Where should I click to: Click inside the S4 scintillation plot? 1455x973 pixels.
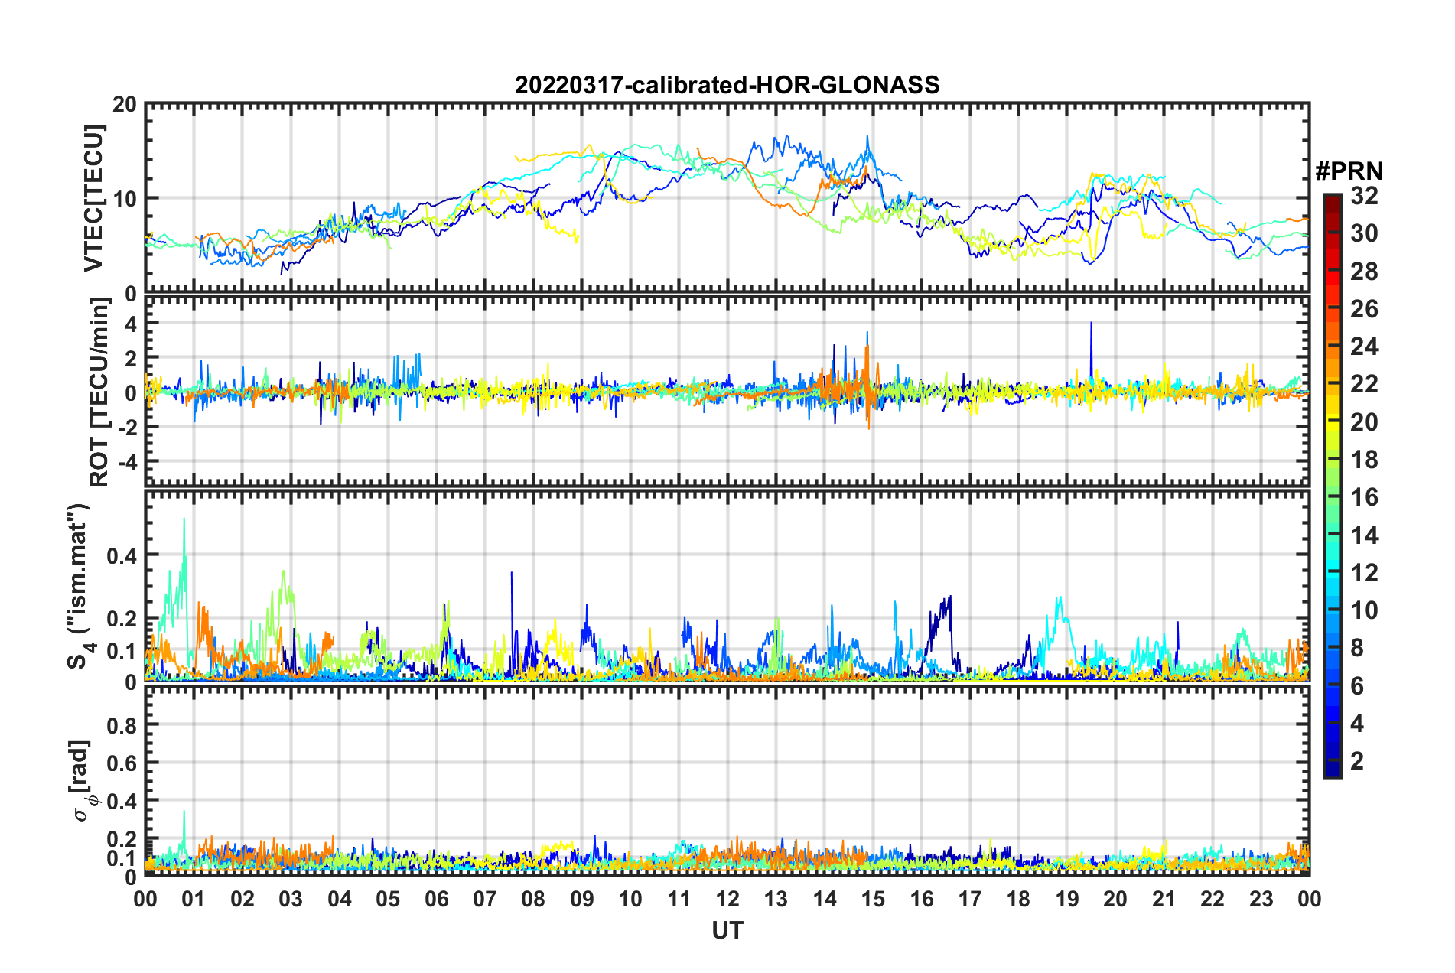point(727,586)
